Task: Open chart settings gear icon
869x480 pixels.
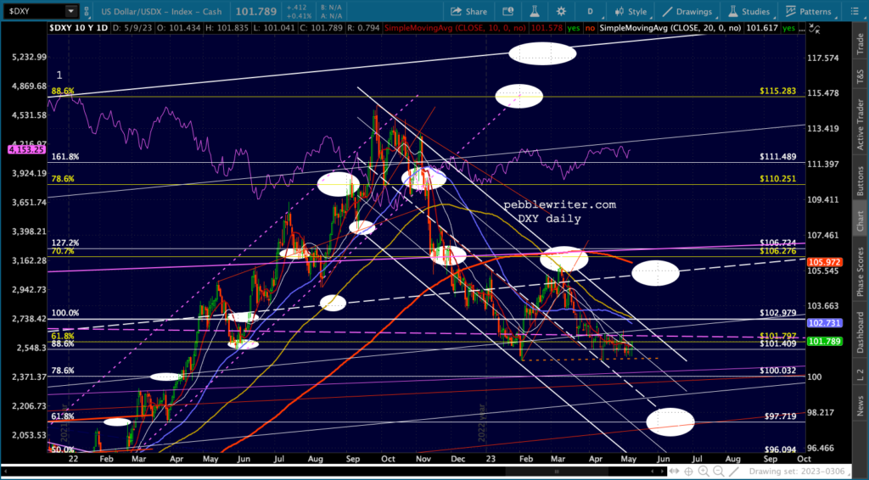Action: 562,11
